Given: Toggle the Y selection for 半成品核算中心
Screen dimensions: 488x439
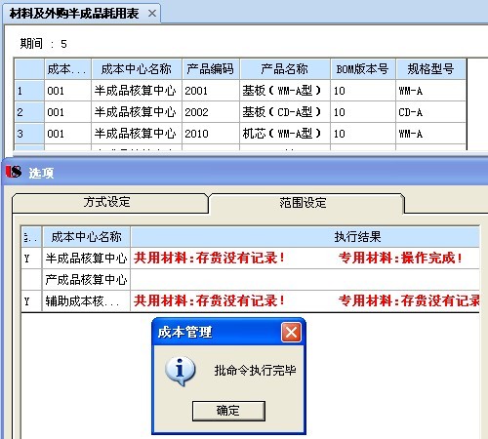Looking at the screenshot, I should 31,259.
